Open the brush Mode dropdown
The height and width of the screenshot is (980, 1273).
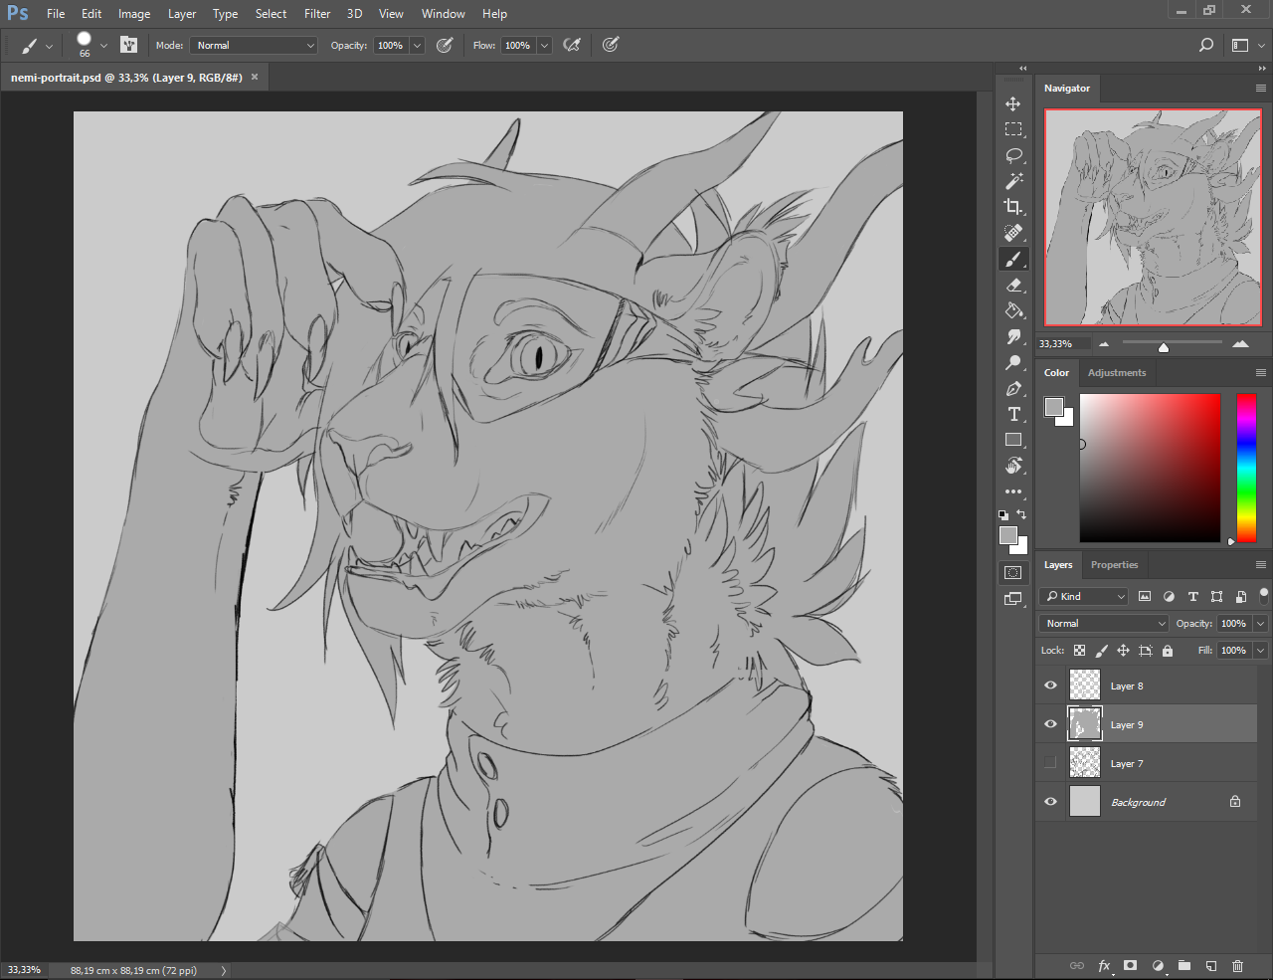pos(254,46)
